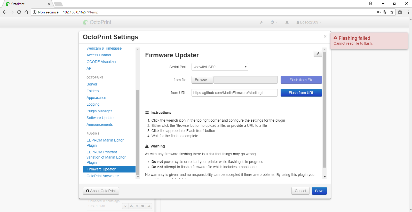The height and width of the screenshot is (212, 412).
Task: Click the Chrome profile avatar icon
Action: point(370,3)
